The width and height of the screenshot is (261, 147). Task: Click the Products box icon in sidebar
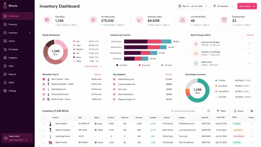point(5,25)
